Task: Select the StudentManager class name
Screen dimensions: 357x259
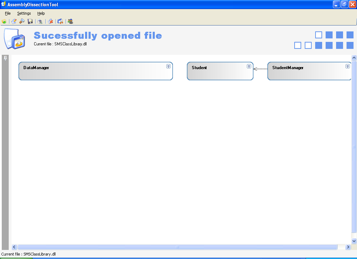Action: [288, 68]
